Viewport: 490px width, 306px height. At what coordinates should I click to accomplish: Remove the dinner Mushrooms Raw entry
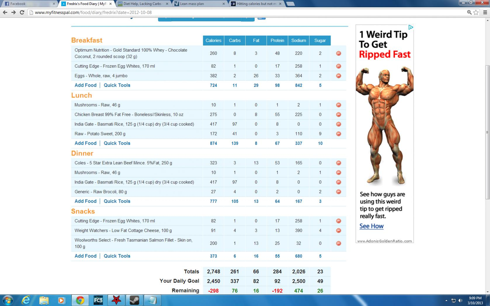pos(338,173)
